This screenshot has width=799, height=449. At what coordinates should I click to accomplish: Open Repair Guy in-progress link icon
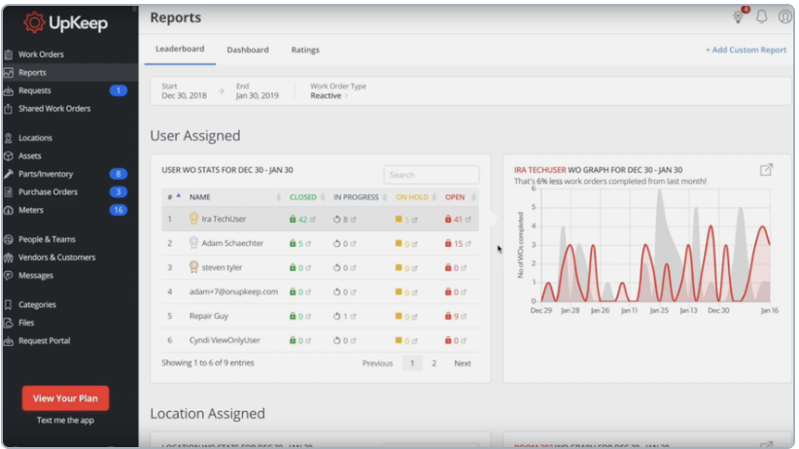353,317
